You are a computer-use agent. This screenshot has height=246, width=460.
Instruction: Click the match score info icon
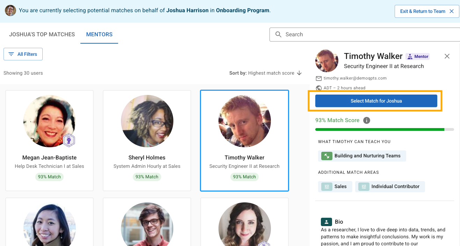[x=366, y=120]
